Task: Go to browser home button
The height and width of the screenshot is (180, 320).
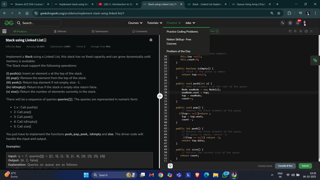Action: coord(27,13)
